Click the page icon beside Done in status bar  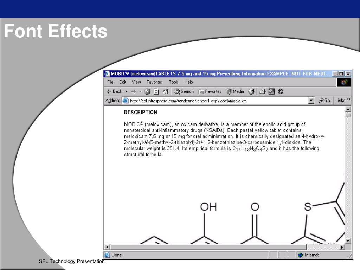click(x=107, y=255)
